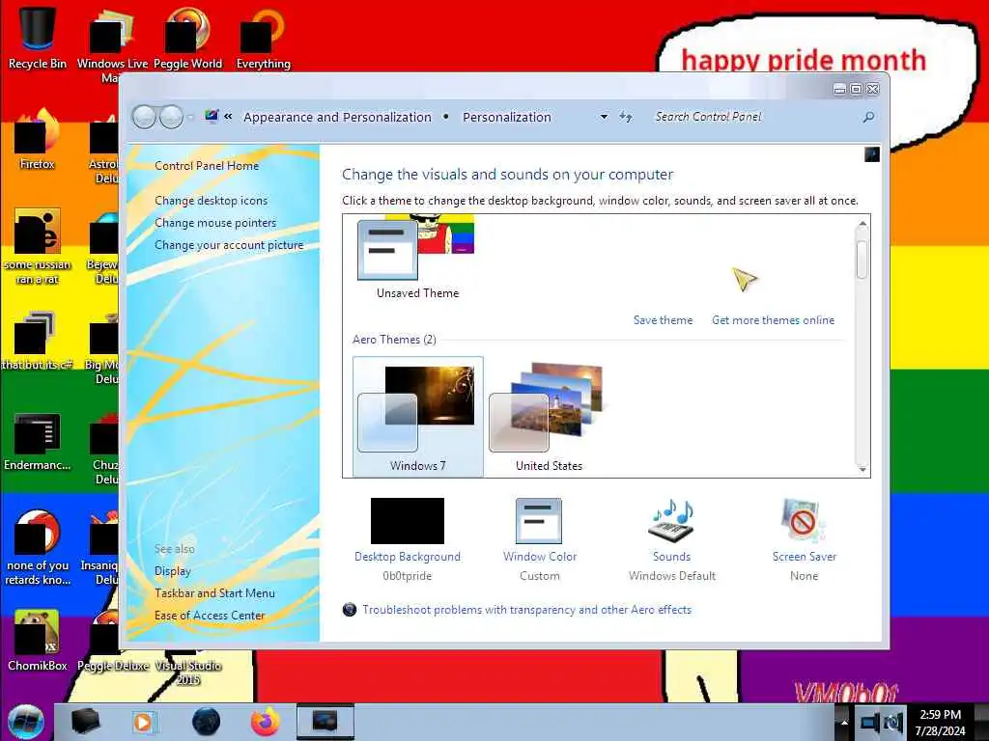989x741 pixels.
Task: Open Troubleshoot transparency and Aero effects link
Action: pyautogui.click(x=526, y=610)
